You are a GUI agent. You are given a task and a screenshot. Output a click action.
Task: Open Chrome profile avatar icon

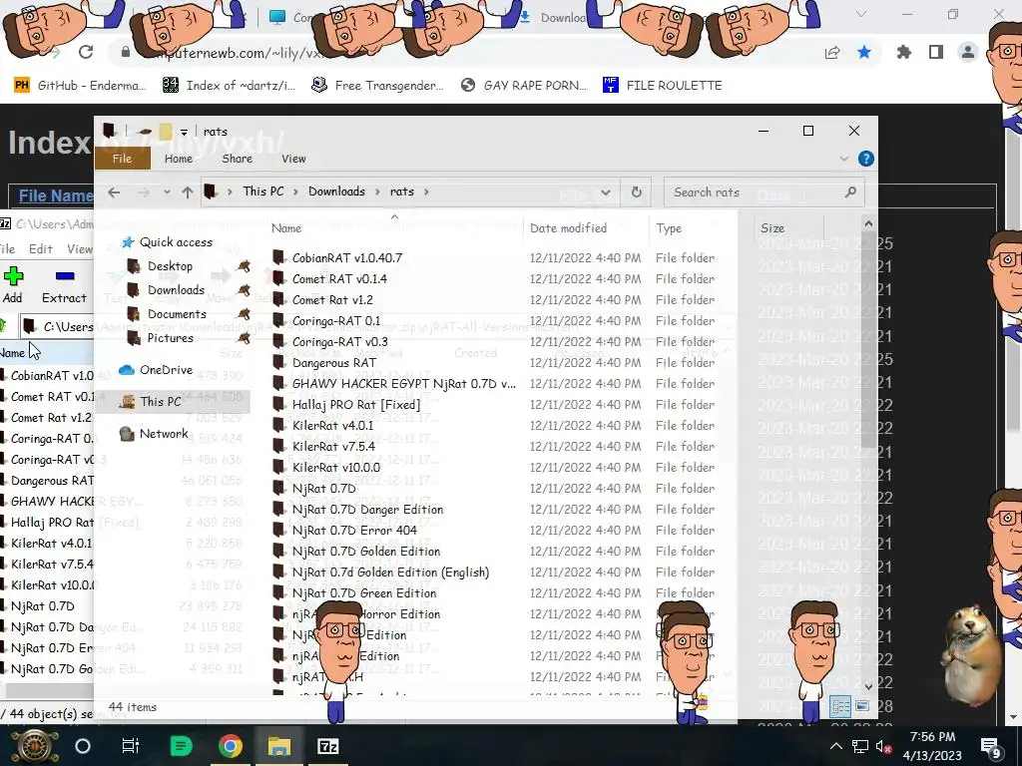(x=968, y=52)
